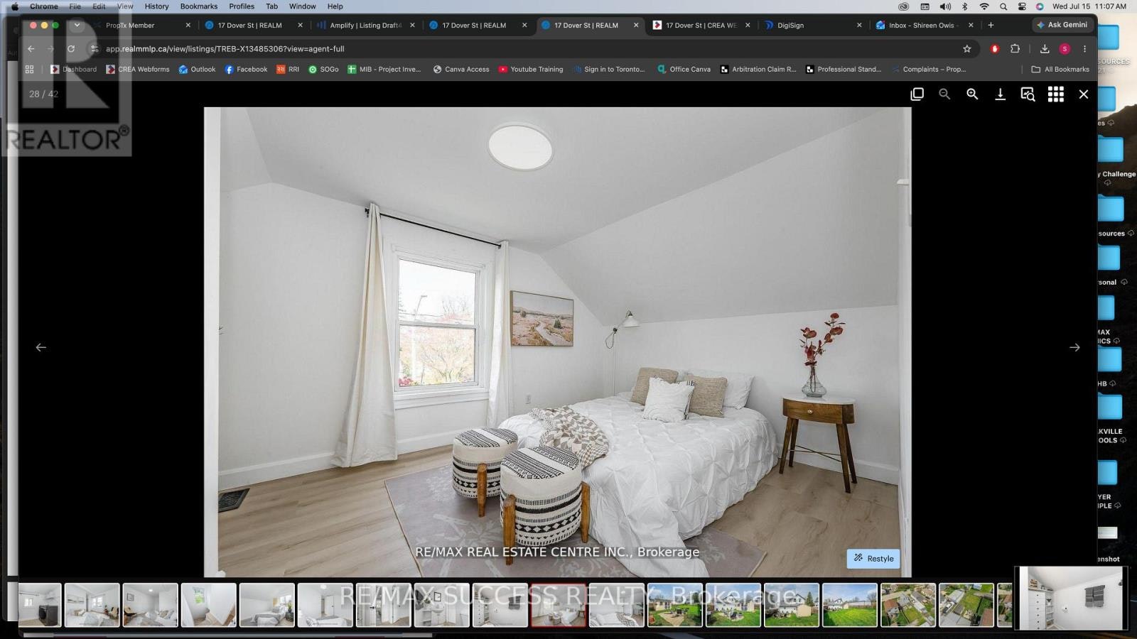Show photo grid view icon
This screenshot has height=639, width=1137.
[x=1056, y=94]
